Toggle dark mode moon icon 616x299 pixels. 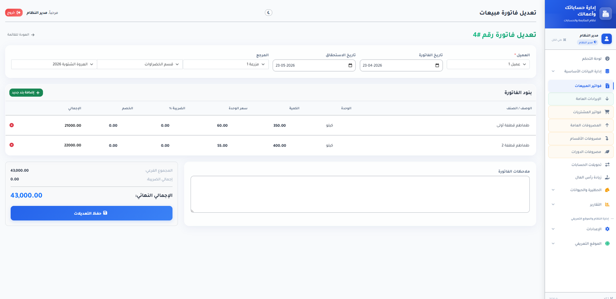click(x=269, y=13)
